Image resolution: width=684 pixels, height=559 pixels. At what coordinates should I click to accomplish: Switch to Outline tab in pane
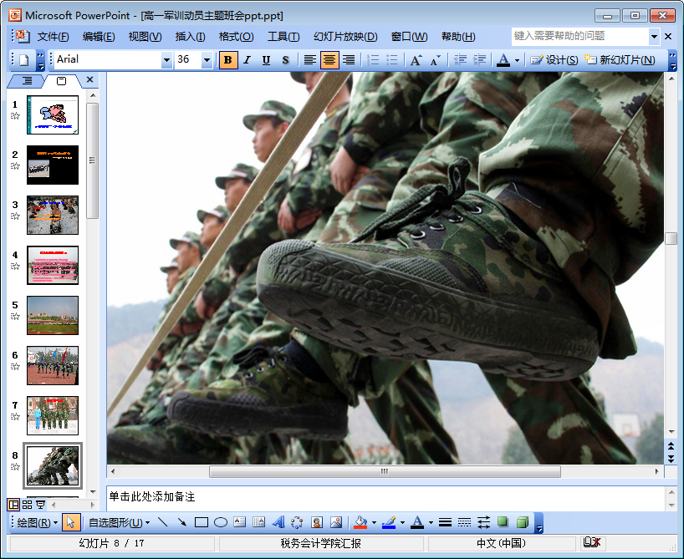27,81
